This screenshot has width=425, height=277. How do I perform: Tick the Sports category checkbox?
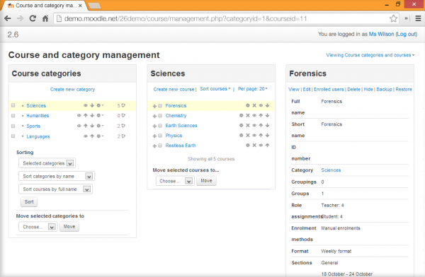click(13, 126)
